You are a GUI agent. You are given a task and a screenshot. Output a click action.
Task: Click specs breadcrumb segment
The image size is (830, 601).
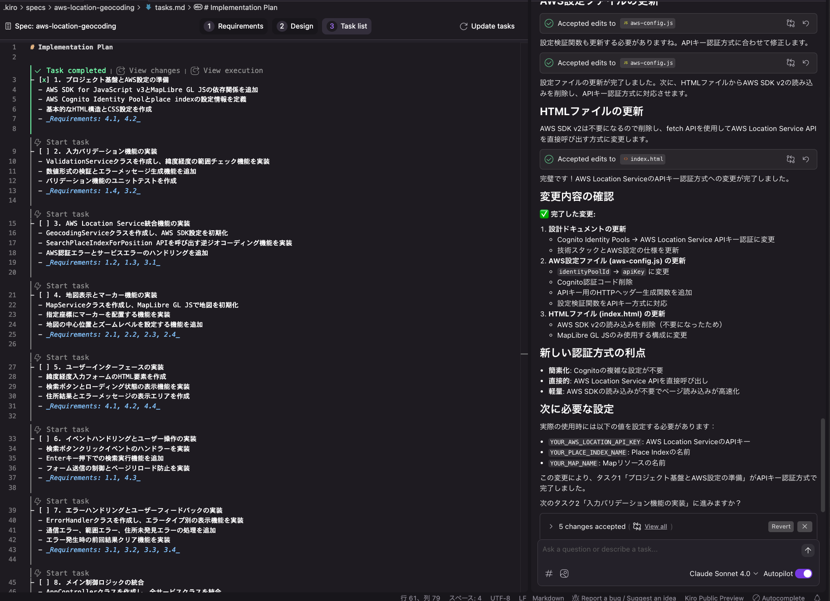pos(35,7)
